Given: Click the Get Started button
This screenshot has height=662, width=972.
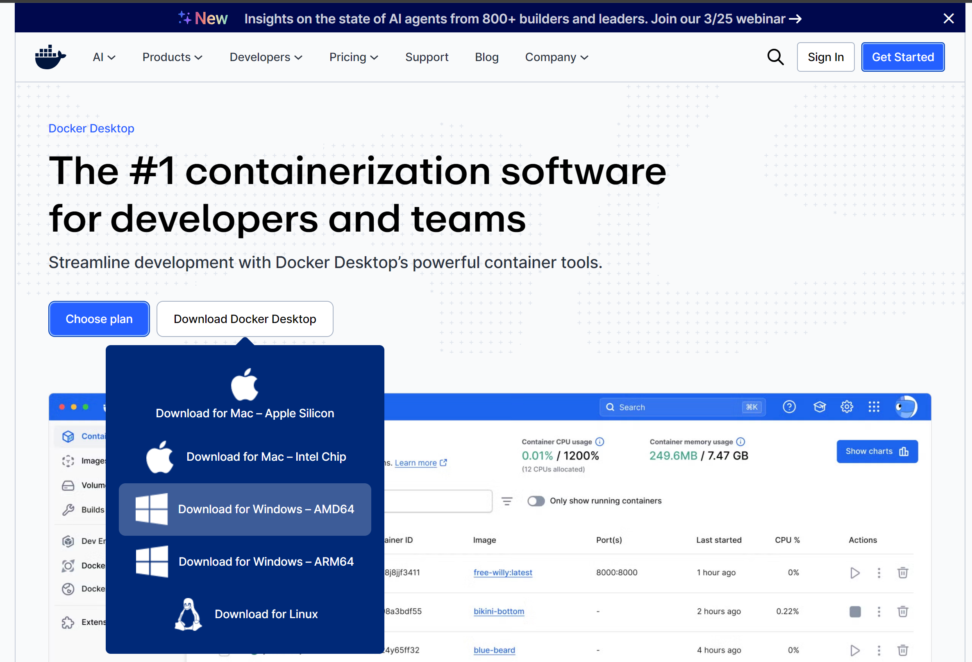Looking at the screenshot, I should (903, 57).
